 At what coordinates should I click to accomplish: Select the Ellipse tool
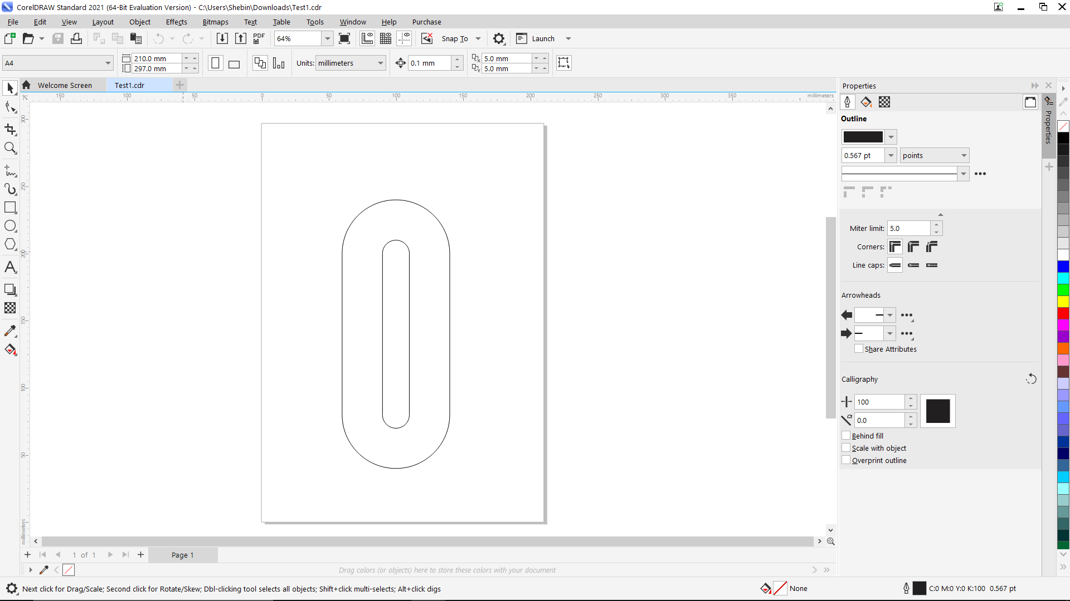[11, 226]
